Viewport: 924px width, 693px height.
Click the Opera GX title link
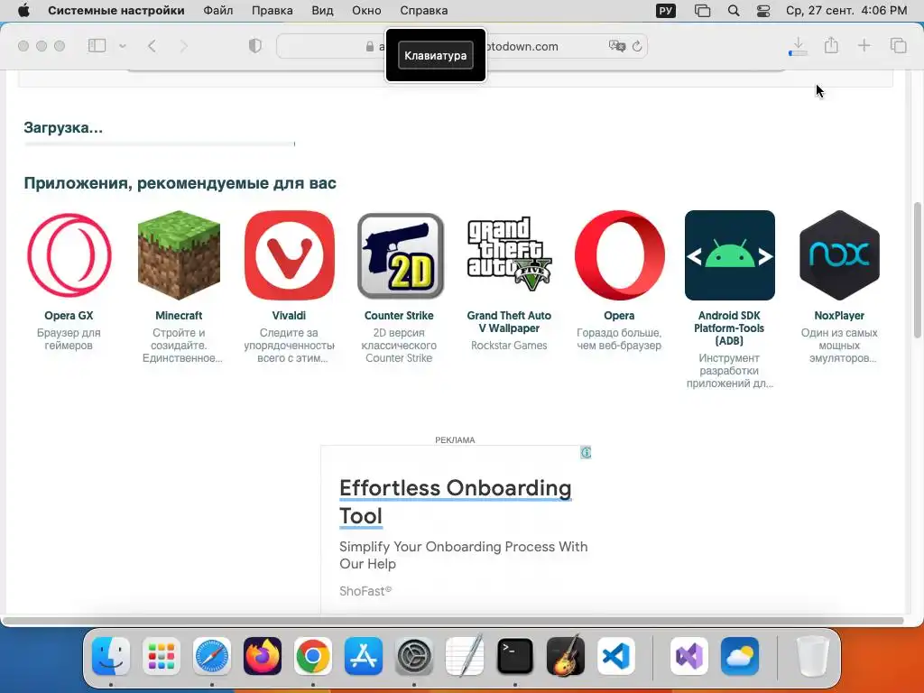pyautogui.click(x=69, y=315)
